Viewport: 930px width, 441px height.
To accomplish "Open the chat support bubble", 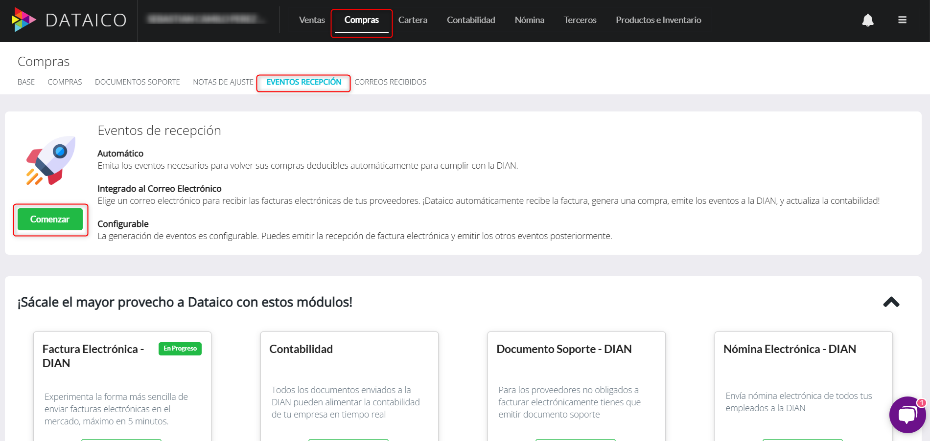I will 908,415.
